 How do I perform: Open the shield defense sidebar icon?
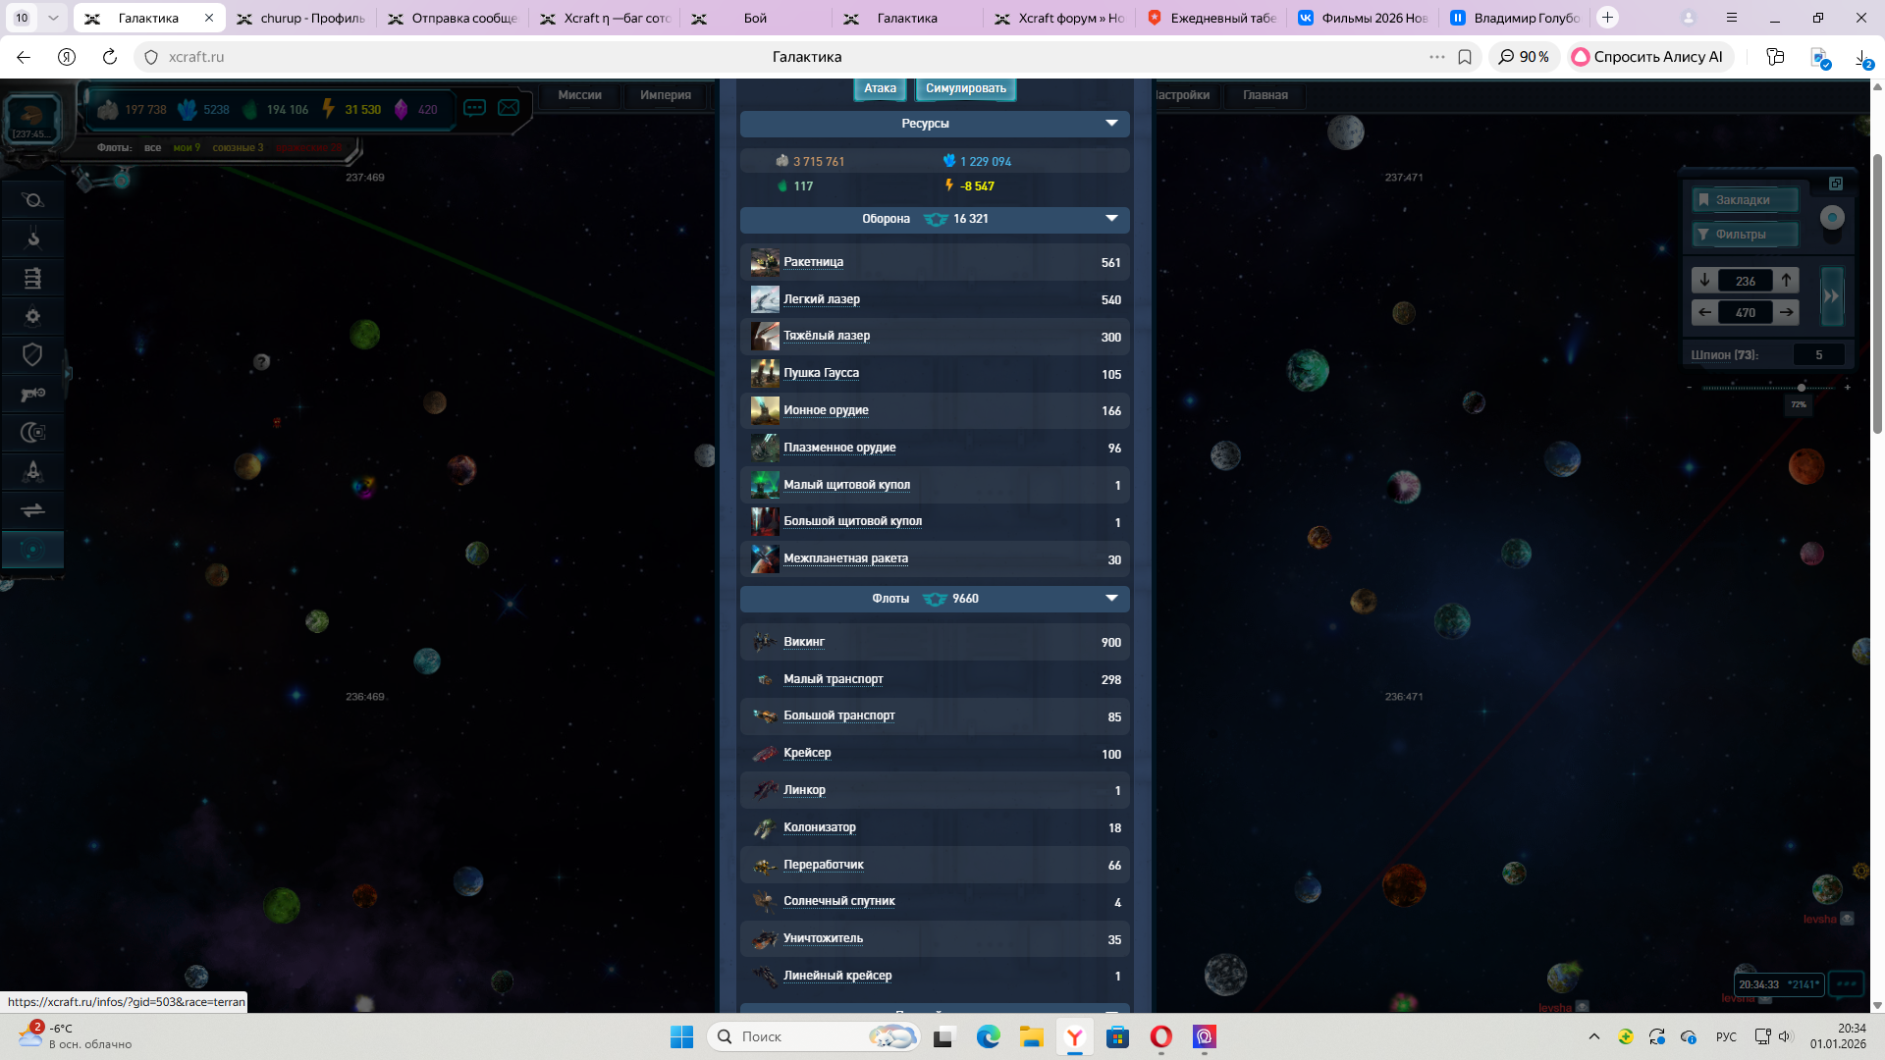[x=32, y=354]
